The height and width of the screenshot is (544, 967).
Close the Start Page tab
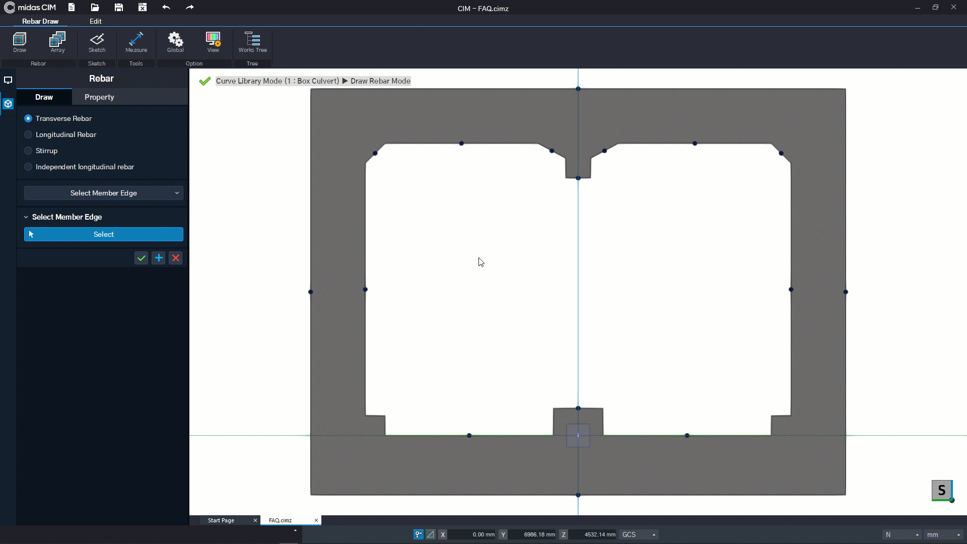(x=255, y=520)
